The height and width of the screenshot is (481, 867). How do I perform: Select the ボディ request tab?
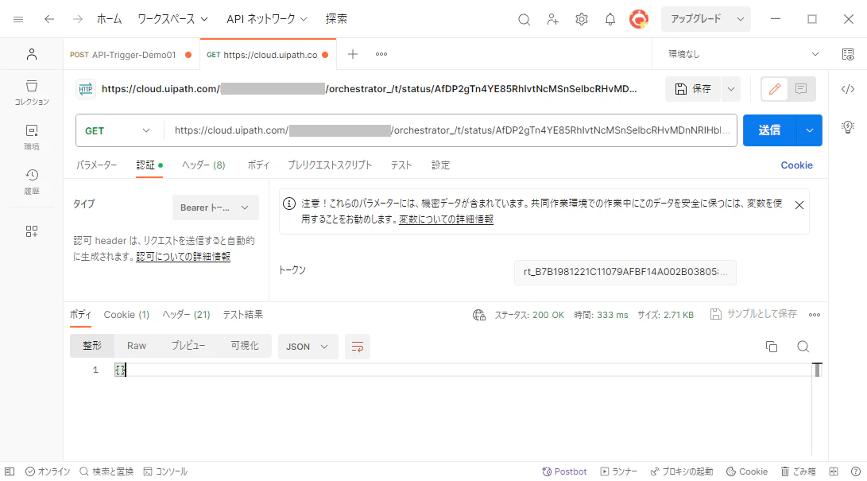(x=258, y=165)
